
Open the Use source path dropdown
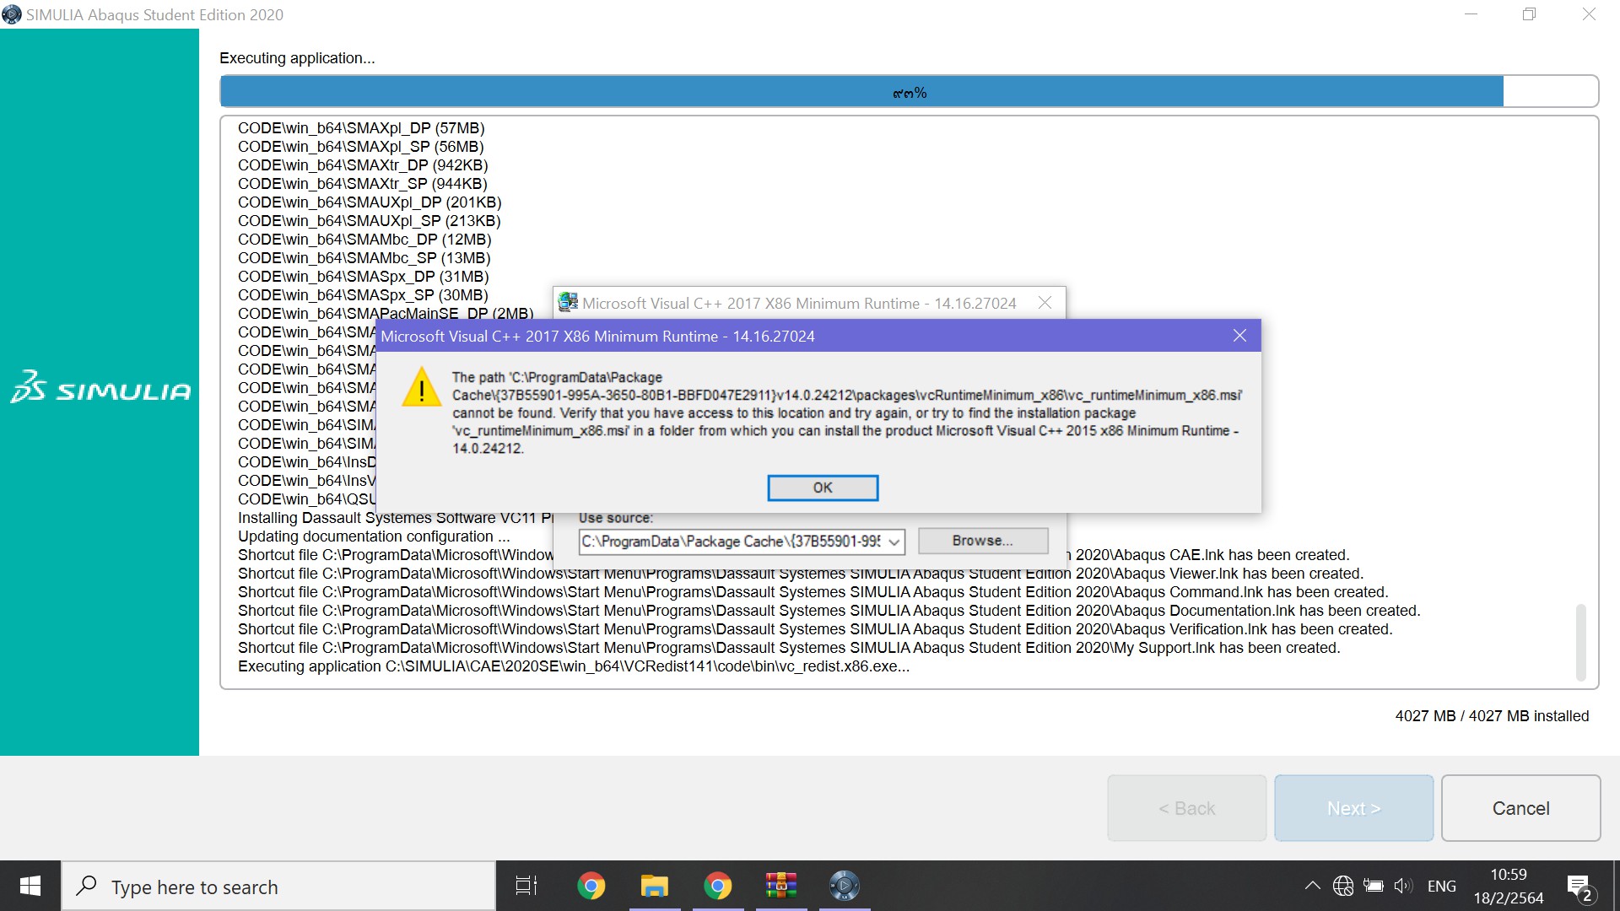click(894, 542)
